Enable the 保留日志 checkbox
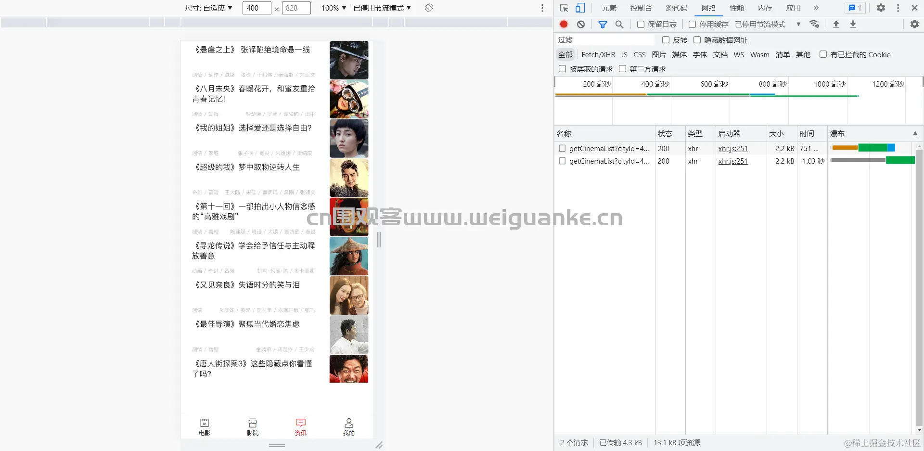The height and width of the screenshot is (451, 924). click(x=641, y=24)
